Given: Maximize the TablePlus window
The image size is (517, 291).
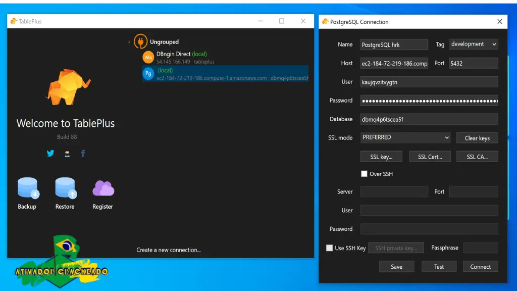Looking at the screenshot, I should 282,21.
